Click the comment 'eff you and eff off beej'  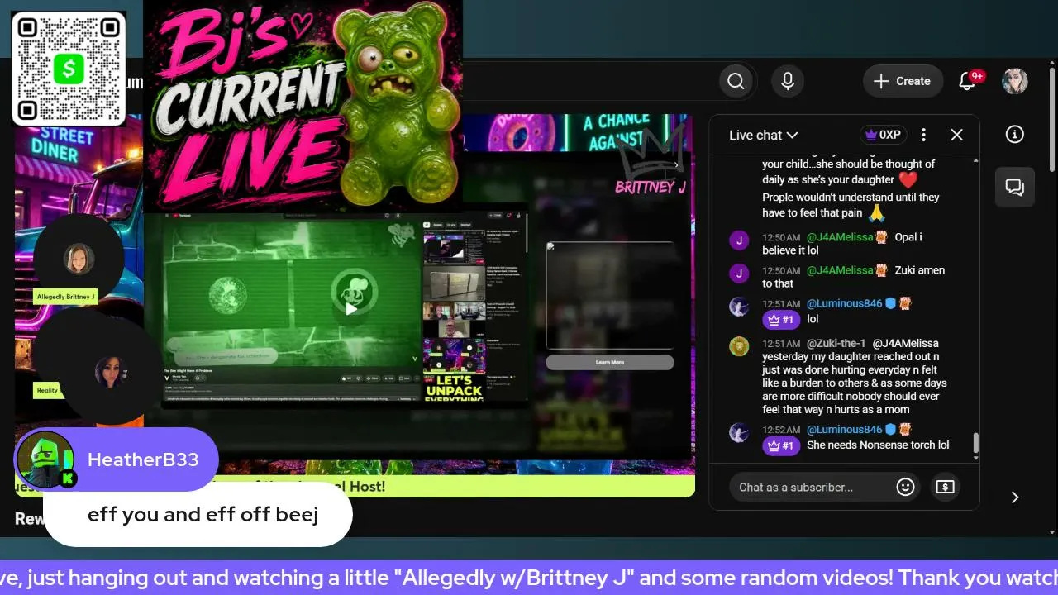click(x=203, y=514)
